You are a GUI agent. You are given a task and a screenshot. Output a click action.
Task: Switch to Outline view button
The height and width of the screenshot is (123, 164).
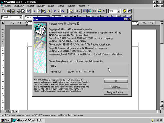coord(13,111)
